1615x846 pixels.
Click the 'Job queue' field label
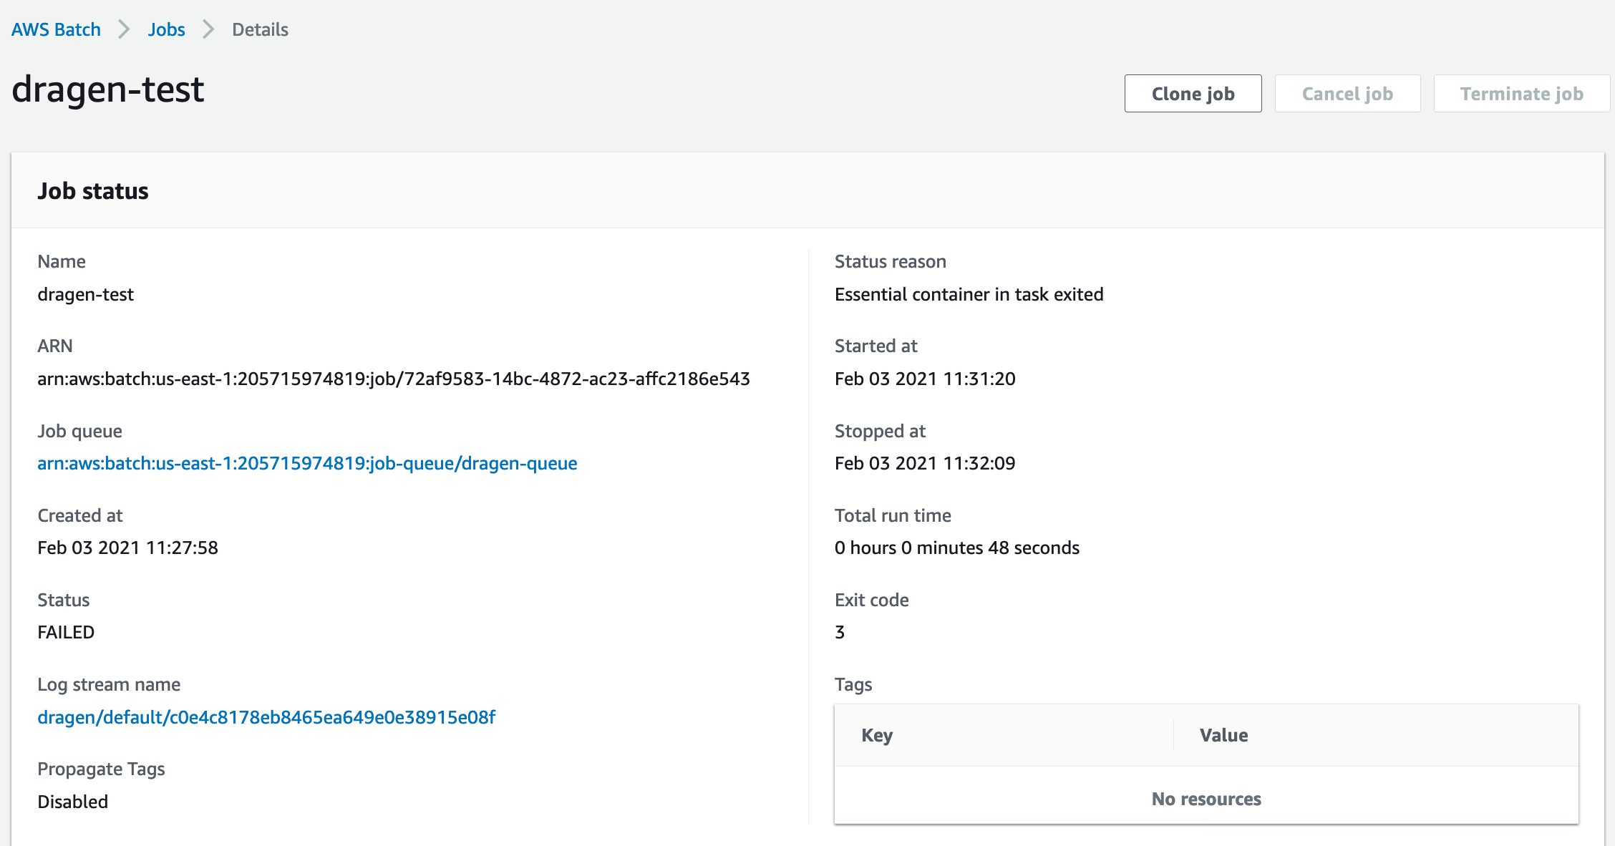click(x=79, y=431)
